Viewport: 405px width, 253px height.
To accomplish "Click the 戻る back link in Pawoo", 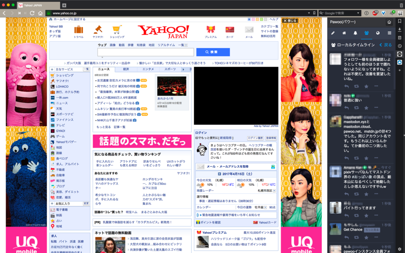I will point(385,45).
